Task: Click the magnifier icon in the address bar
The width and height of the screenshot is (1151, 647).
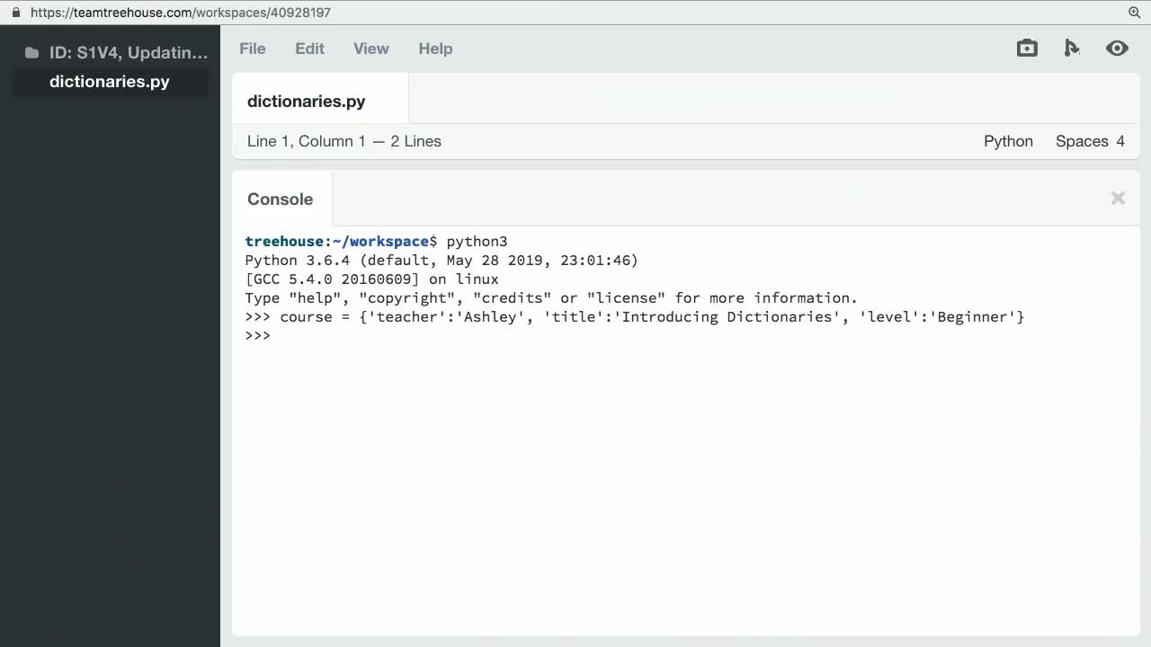Action: click(x=1134, y=12)
